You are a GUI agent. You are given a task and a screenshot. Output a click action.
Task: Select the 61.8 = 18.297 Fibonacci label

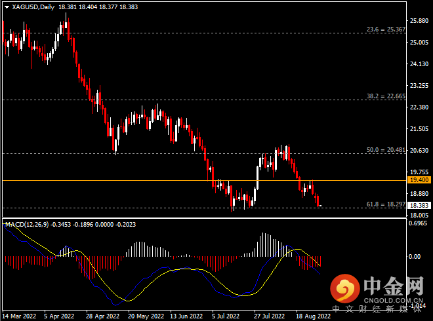386,204
